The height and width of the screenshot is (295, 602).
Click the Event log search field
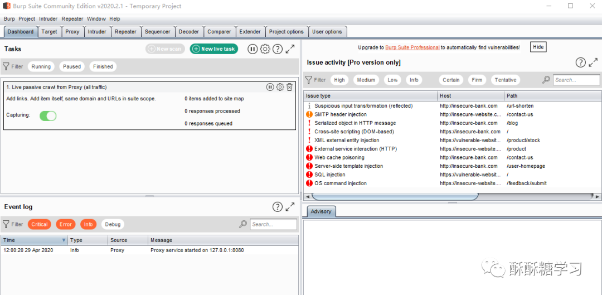273,224
